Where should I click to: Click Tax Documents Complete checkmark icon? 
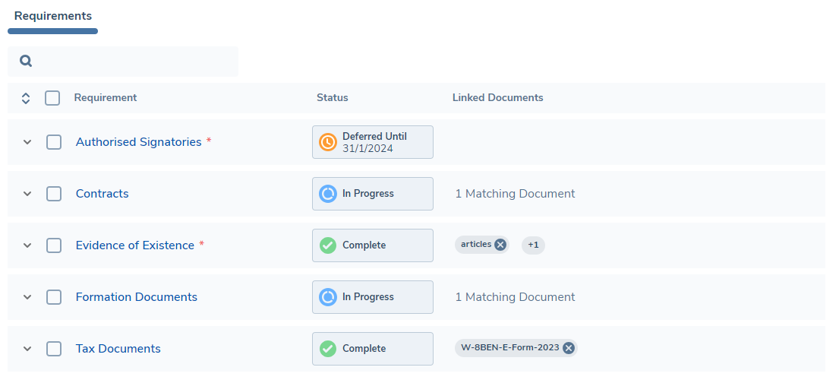328,349
